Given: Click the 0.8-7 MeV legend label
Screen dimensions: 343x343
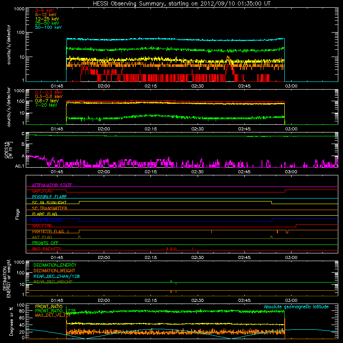Looking at the screenshot, I should (x=47, y=101).
